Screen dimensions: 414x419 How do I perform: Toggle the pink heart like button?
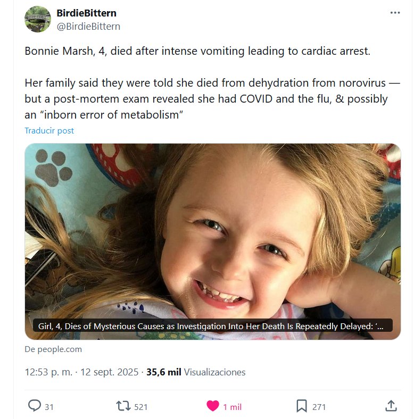tap(212, 406)
